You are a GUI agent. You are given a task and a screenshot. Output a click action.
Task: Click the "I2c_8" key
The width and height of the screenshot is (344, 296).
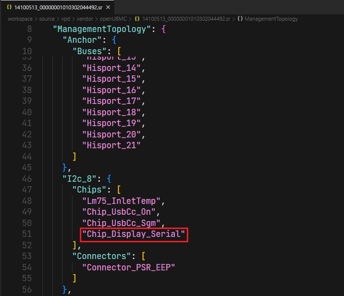tap(78, 178)
